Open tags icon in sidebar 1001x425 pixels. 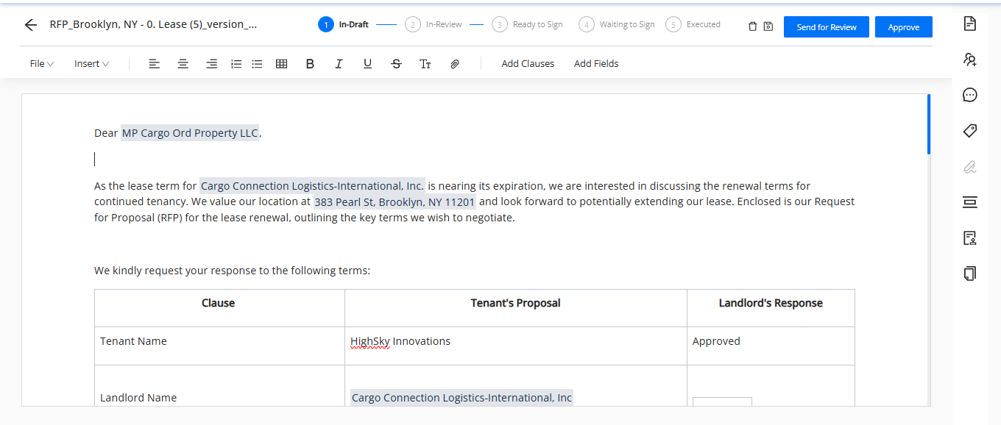(x=970, y=131)
